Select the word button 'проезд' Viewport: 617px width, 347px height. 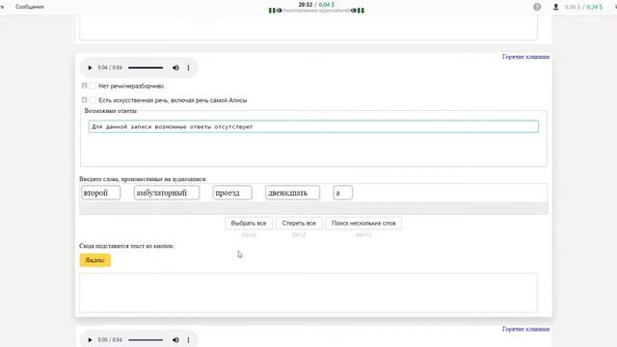coord(232,193)
